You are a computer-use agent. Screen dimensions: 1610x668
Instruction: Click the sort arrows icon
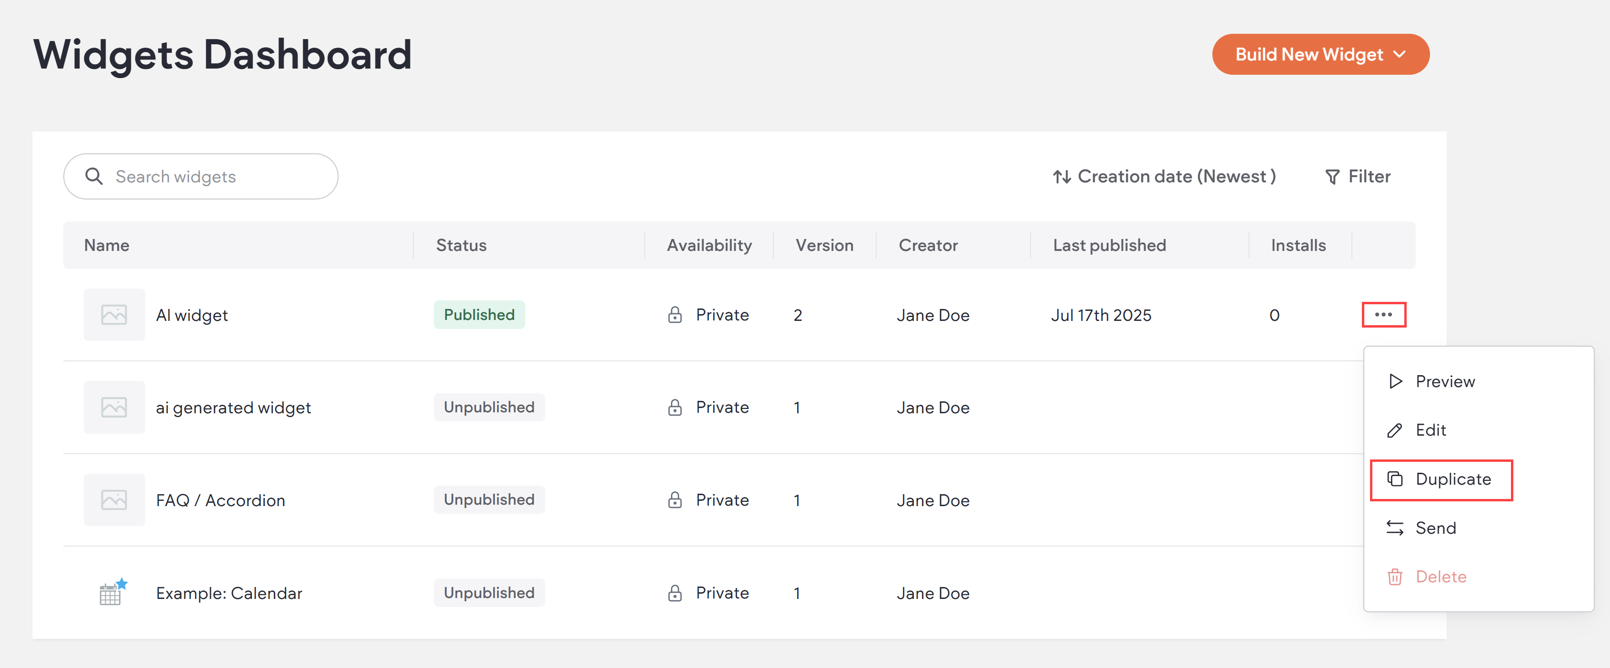pos(1061,177)
